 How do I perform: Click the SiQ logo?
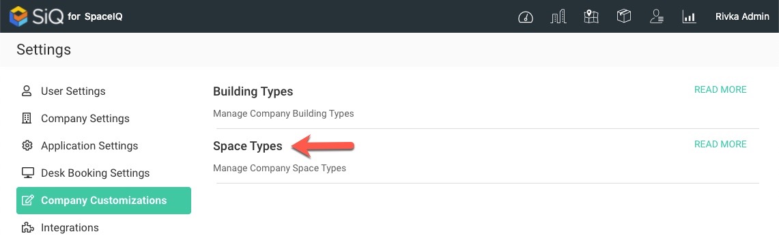[36, 16]
